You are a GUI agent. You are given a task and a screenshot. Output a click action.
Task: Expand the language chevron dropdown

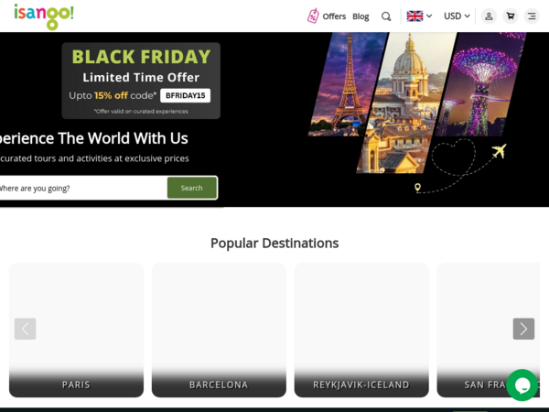tap(429, 16)
